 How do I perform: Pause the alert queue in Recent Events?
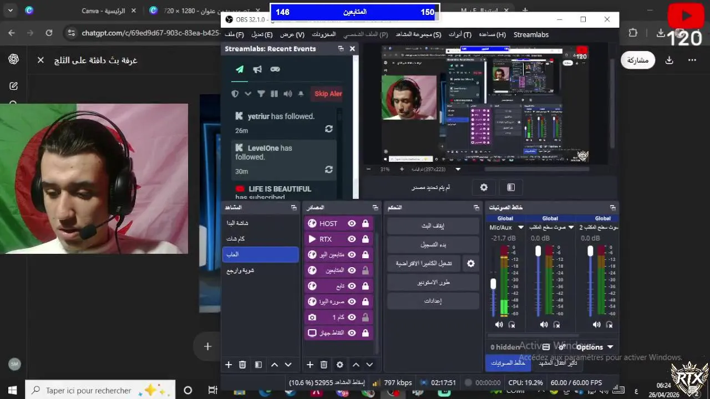click(x=274, y=94)
